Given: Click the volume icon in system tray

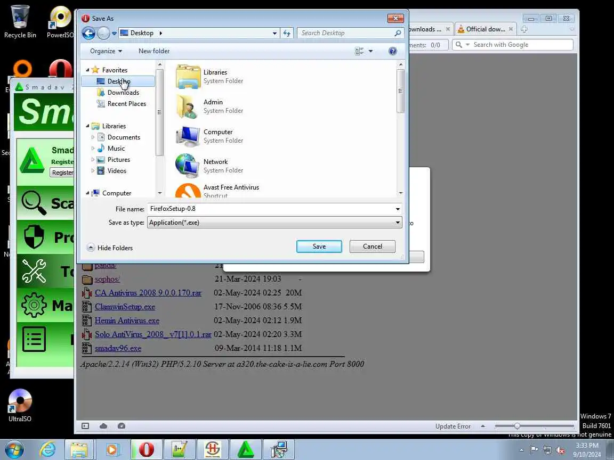Looking at the screenshot, I should click(x=560, y=450).
